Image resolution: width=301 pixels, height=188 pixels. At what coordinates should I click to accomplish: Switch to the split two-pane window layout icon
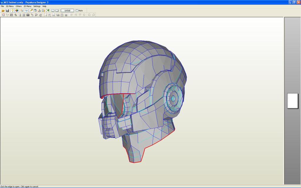pyautogui.click(x=53, y=11)
